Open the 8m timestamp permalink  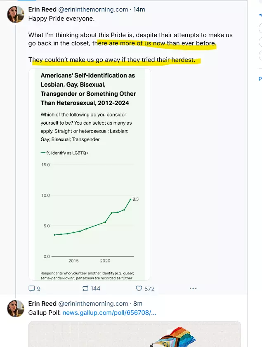tap(138, 303)
